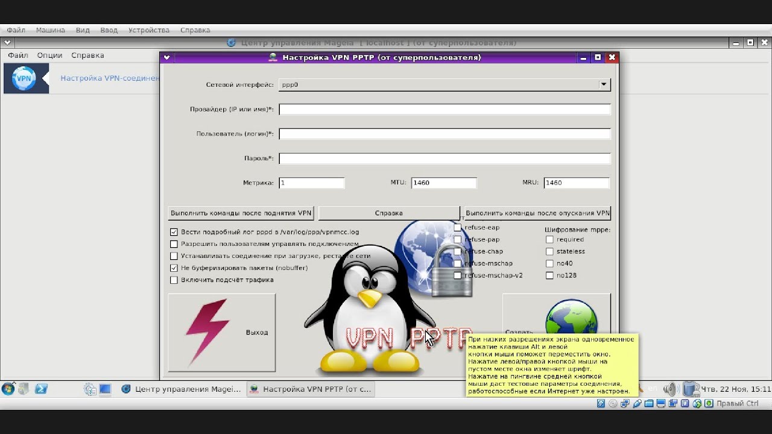Viewport: 772px width, 434px height.
Task: Check the refuse-mschap option
Action: (x=458, y=263)
